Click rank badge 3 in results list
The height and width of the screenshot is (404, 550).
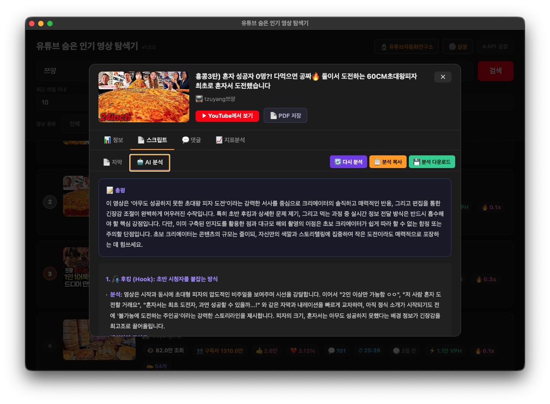(50, 274)
